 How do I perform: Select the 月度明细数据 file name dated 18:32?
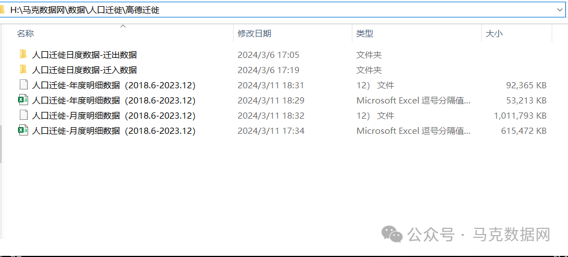pos(114,116)
